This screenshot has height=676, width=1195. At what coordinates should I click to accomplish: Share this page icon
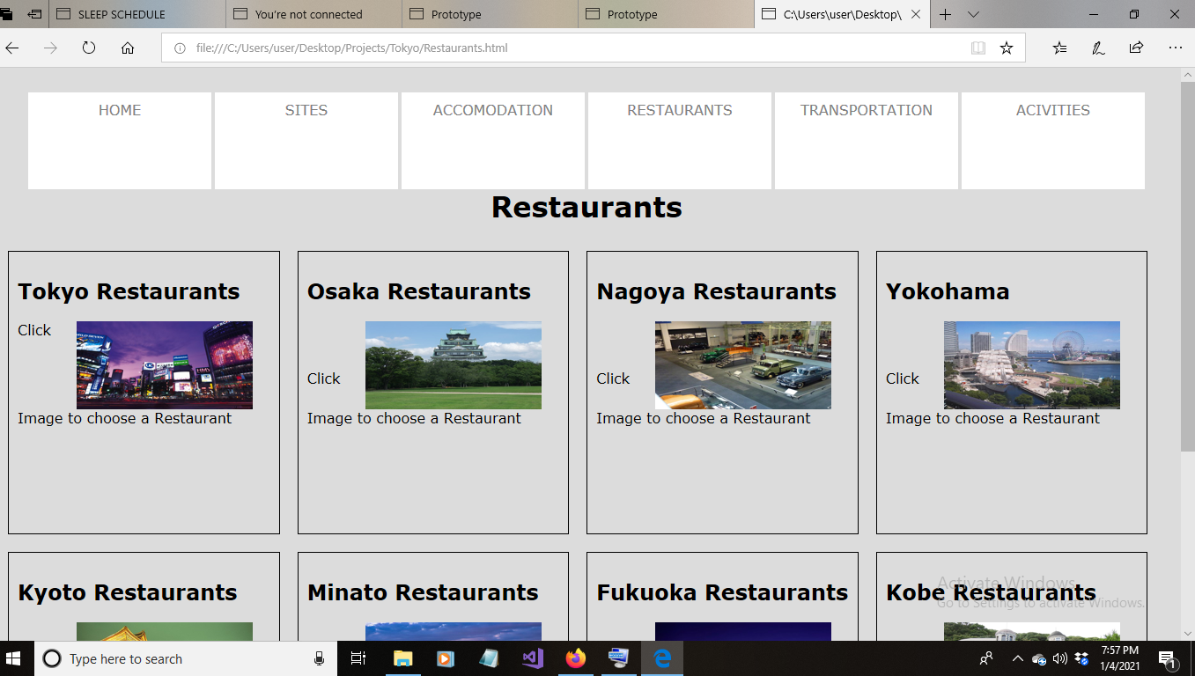pyautogui.click(x=1136, y=48)
